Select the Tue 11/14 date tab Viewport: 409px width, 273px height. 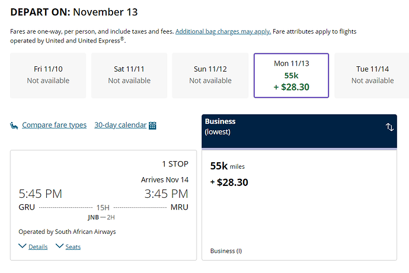point(372,76)
